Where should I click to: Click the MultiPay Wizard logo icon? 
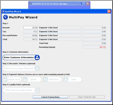5,17
